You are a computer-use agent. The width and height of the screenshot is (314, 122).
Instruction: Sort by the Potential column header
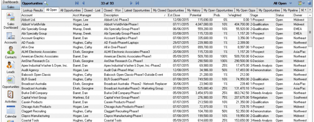[x=201, y=15]
